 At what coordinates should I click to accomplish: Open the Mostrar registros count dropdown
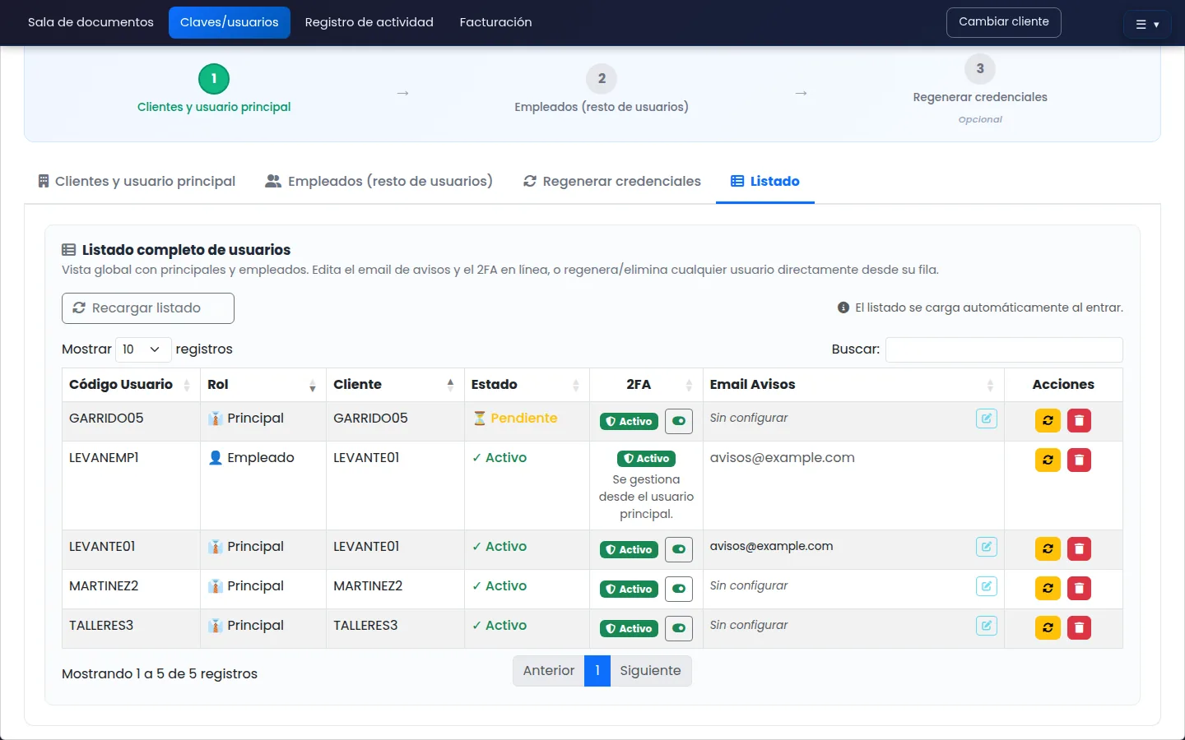point(143,349)
